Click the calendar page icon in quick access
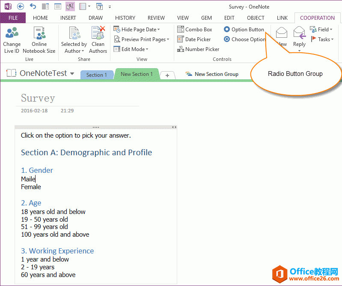This screenshot has height=286, width=342. (99, 6)
